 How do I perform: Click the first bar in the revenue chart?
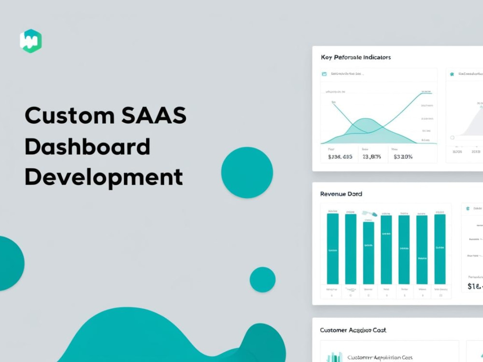333,249
